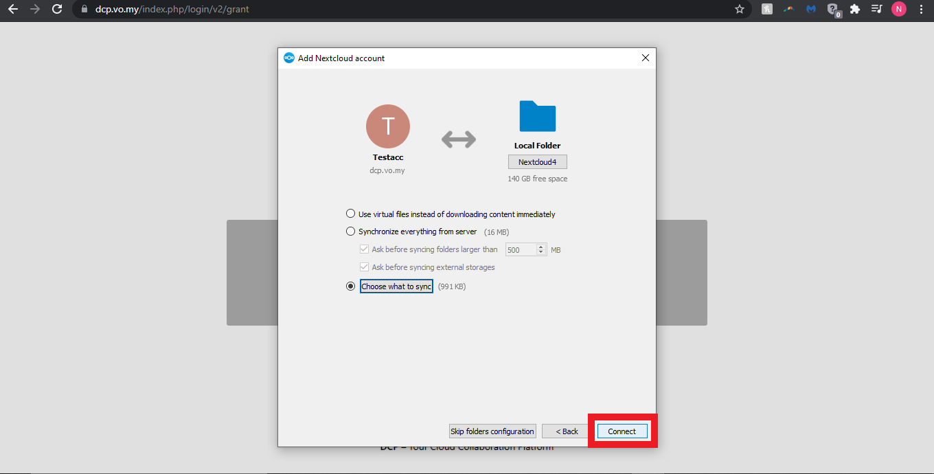Viewport: 934px width, 474px height.
Task: Reload the page in browser
Action: tap(57, 10)
